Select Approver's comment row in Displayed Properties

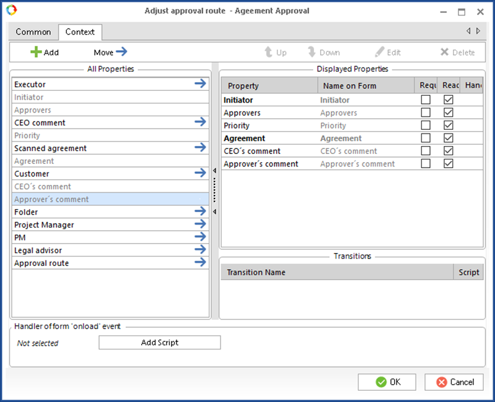pos(260,164)
